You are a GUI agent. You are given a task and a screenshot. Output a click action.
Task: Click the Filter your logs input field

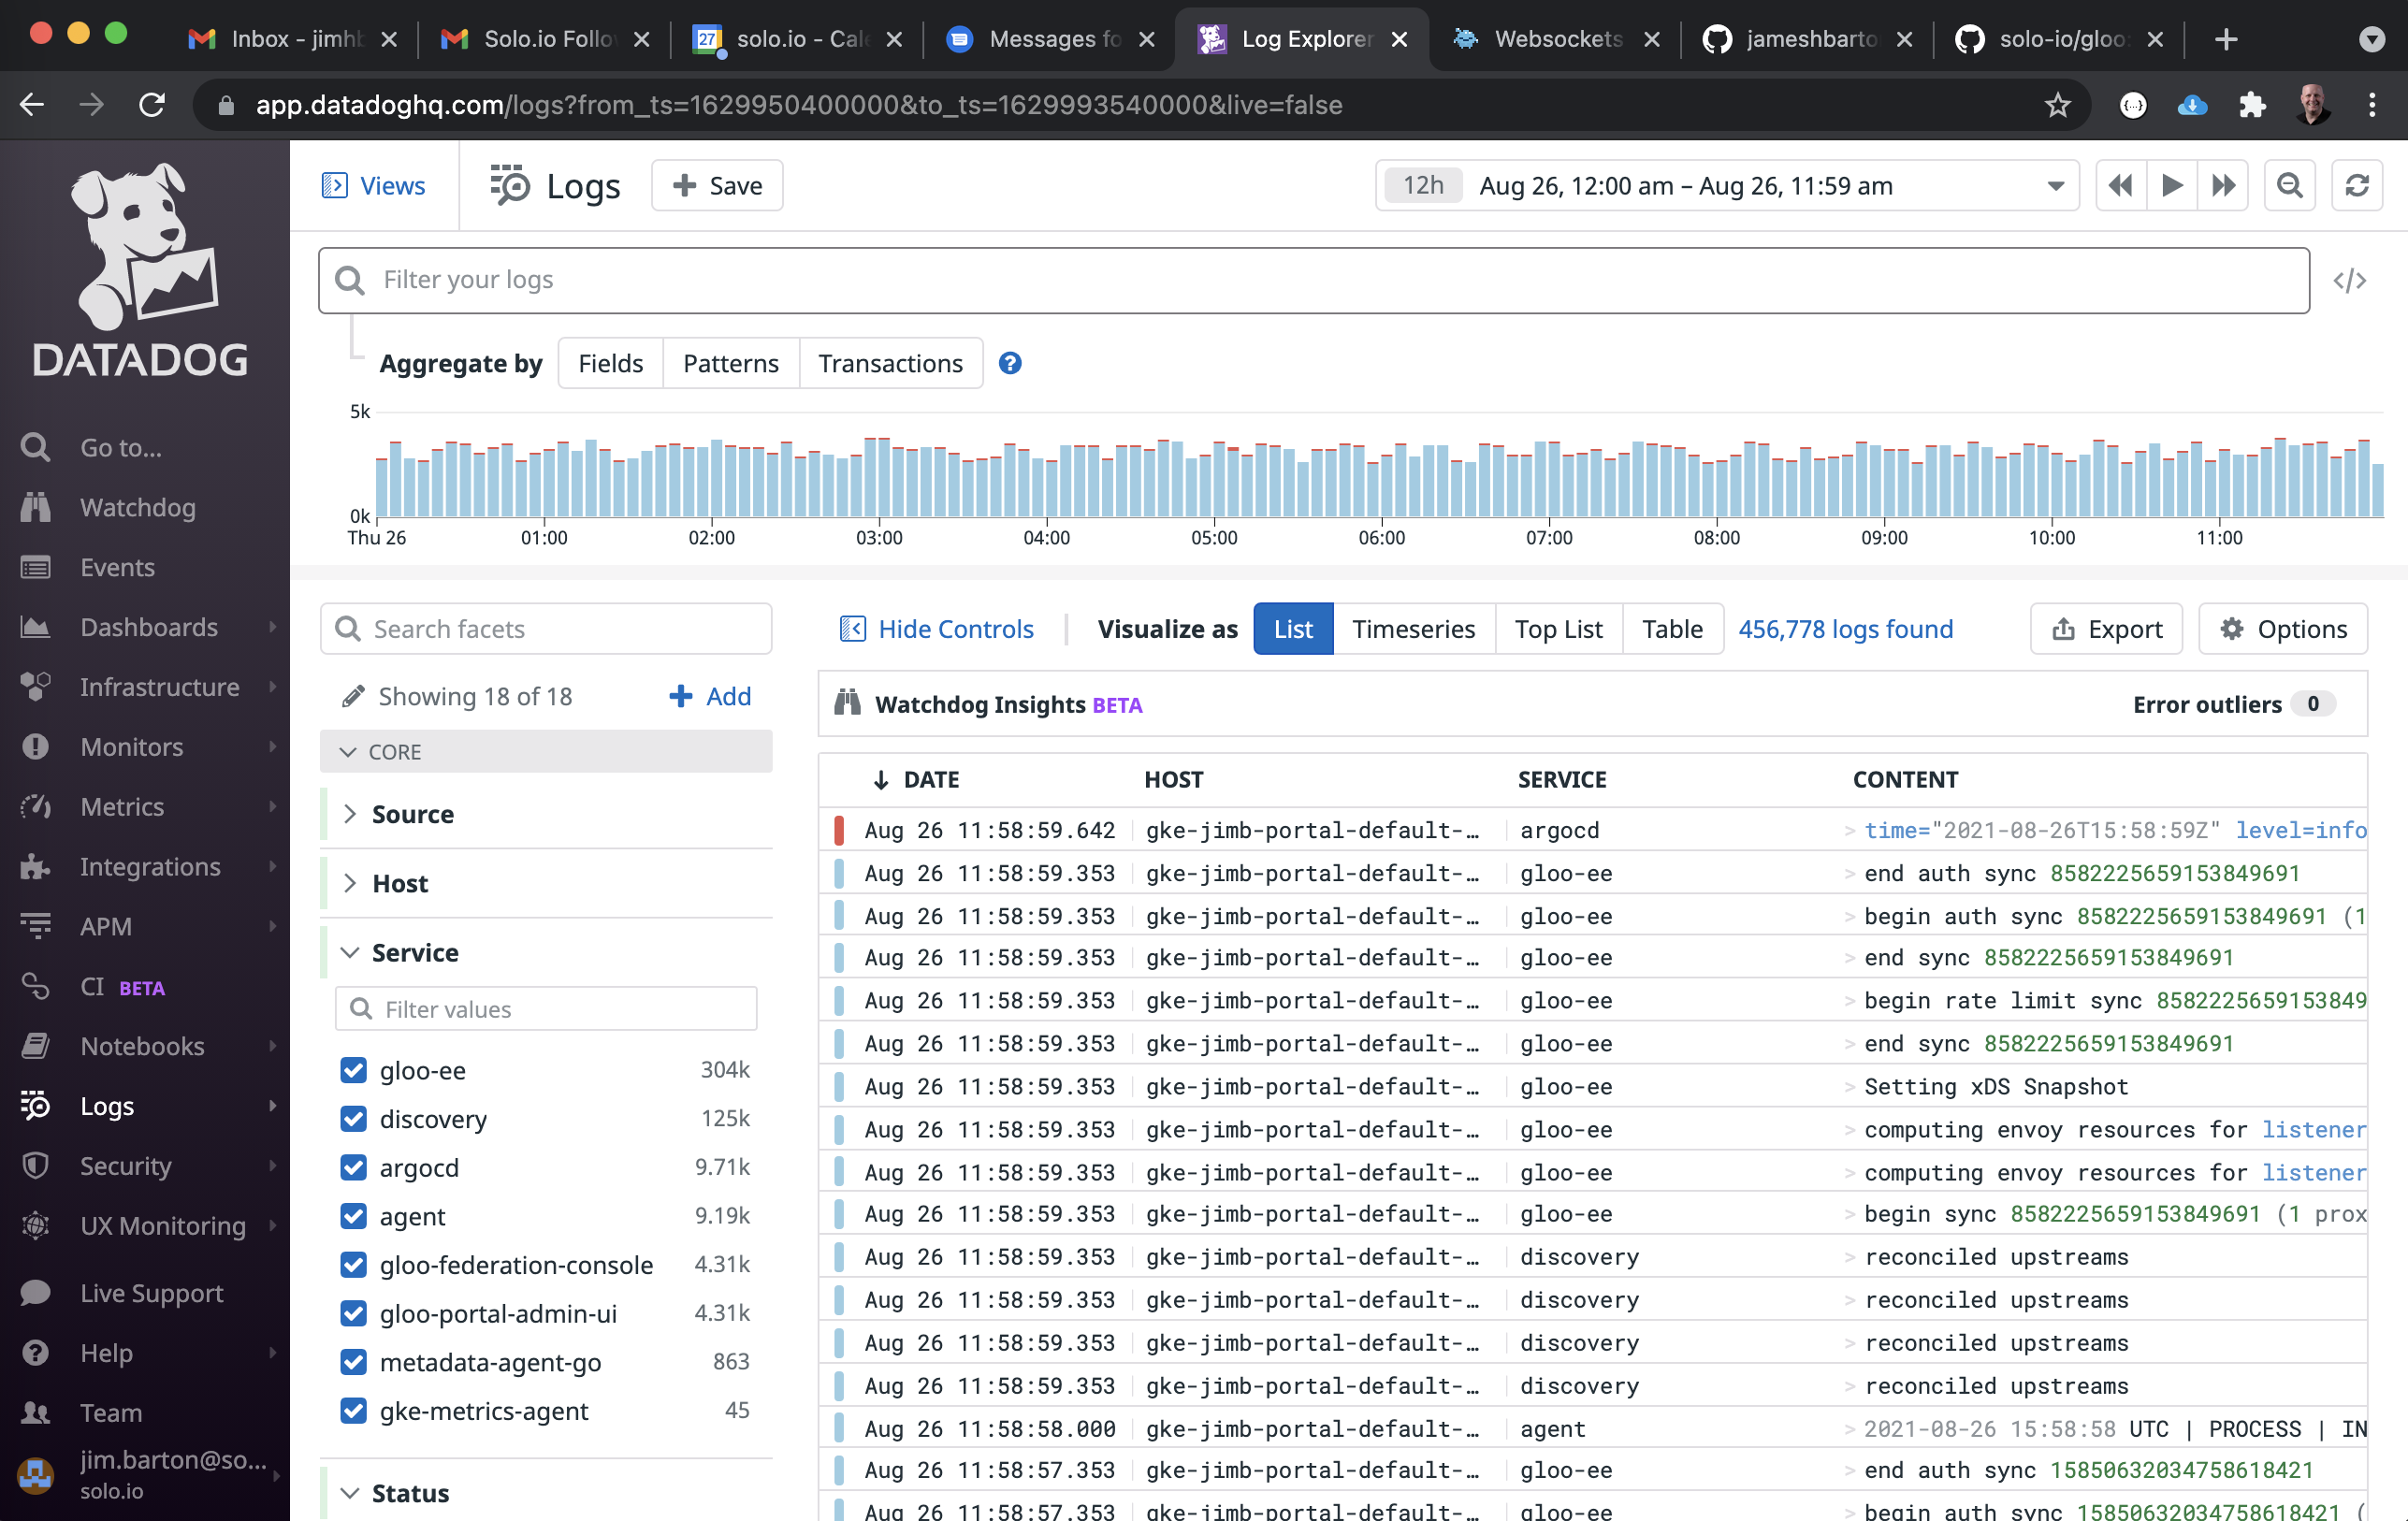pos(1314,281)
